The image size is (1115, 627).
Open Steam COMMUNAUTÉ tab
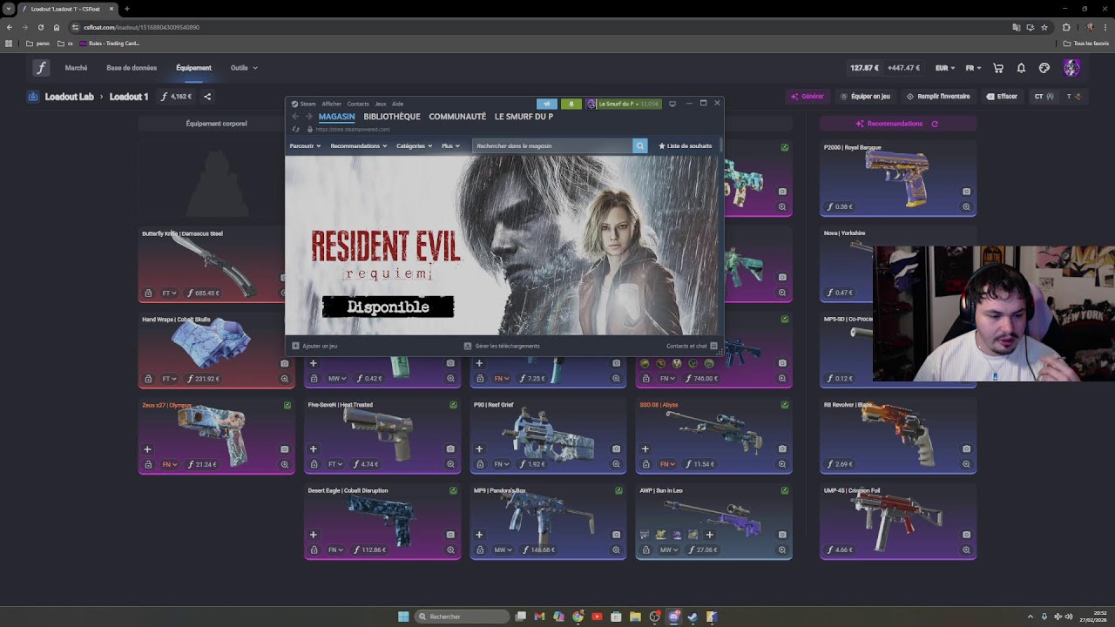pos(457,117)
